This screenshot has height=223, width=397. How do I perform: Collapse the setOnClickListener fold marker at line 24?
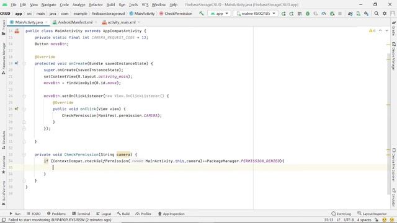tap(24, 96)
